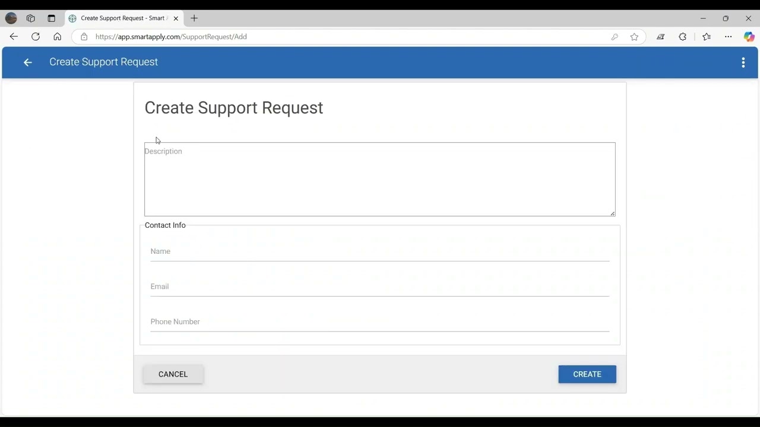Screen dimensions: 760x427
Task: Click the address bar URL
Action: 171,37
